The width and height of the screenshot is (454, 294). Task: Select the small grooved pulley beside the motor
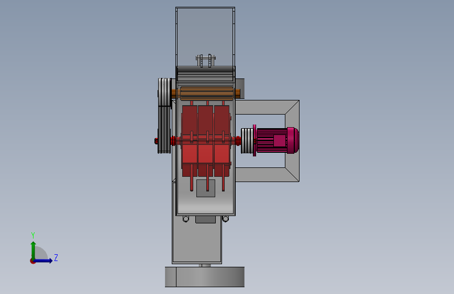(x=247, y=141)
